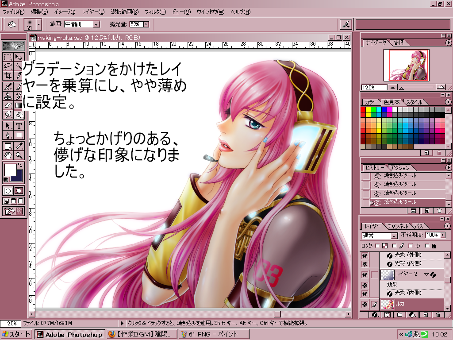This screenshot has height=340, width=453.
Task: Pick the Magic Wand tool
Action: tap(19, 66)
